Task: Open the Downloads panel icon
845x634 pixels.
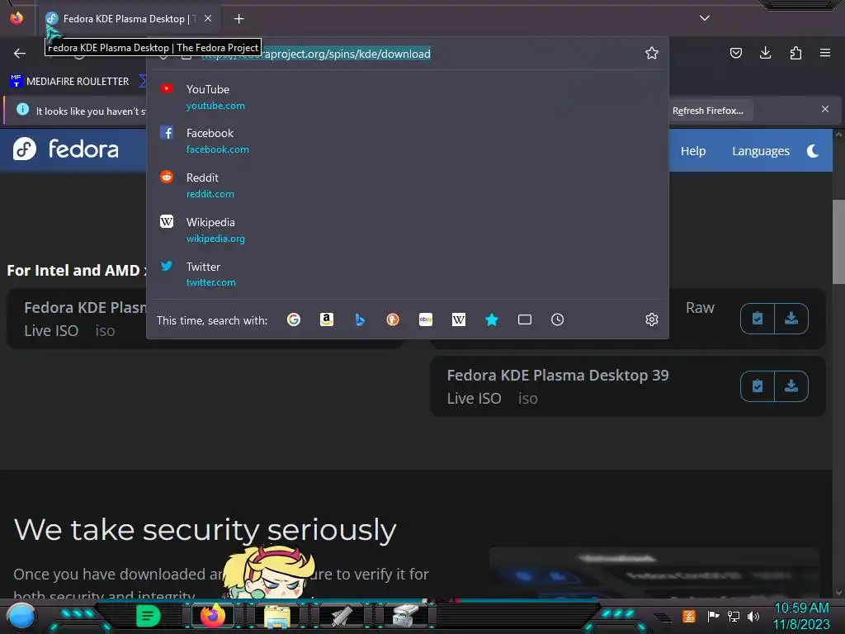Action: [765, 53]
